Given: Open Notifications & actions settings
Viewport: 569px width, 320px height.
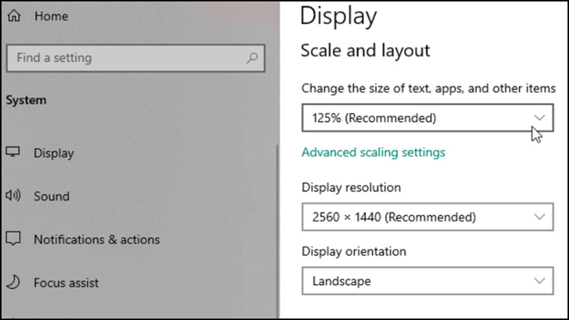Looking at the screenshot, I should click(96, 240).
